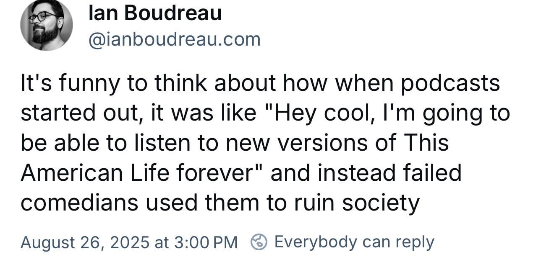Click the glasses on the avatar face

[43, 18]
